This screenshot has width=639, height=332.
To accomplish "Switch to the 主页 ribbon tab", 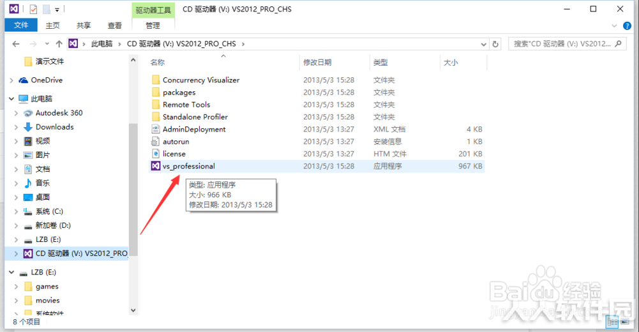I will tap(52, 26).
